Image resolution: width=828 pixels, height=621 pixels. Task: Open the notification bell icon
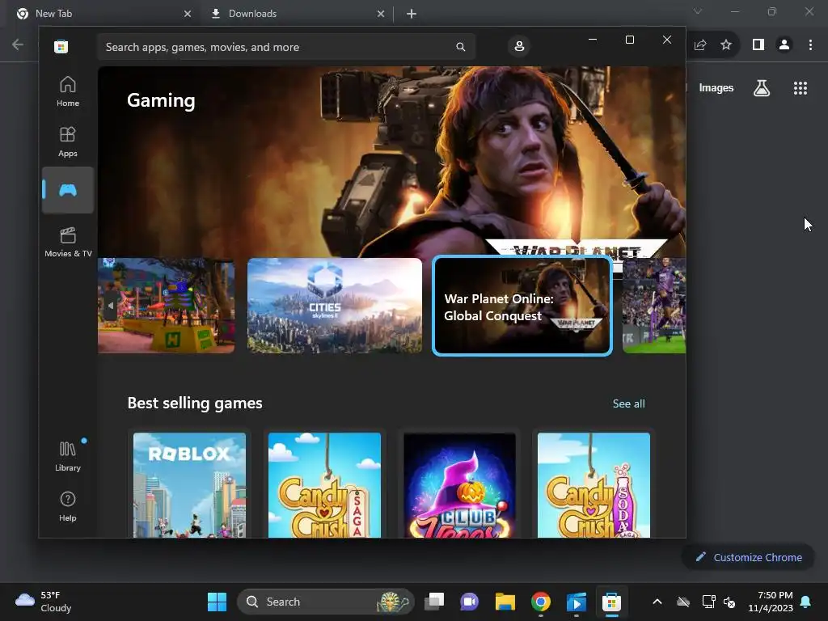pyautogui.click(x=805, y=602)
